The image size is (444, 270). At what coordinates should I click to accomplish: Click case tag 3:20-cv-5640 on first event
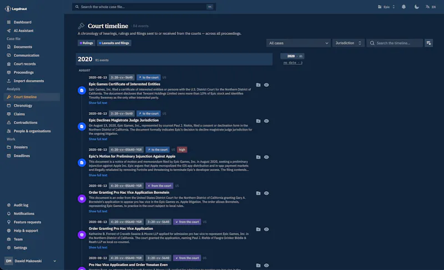(x=122, y=77)
